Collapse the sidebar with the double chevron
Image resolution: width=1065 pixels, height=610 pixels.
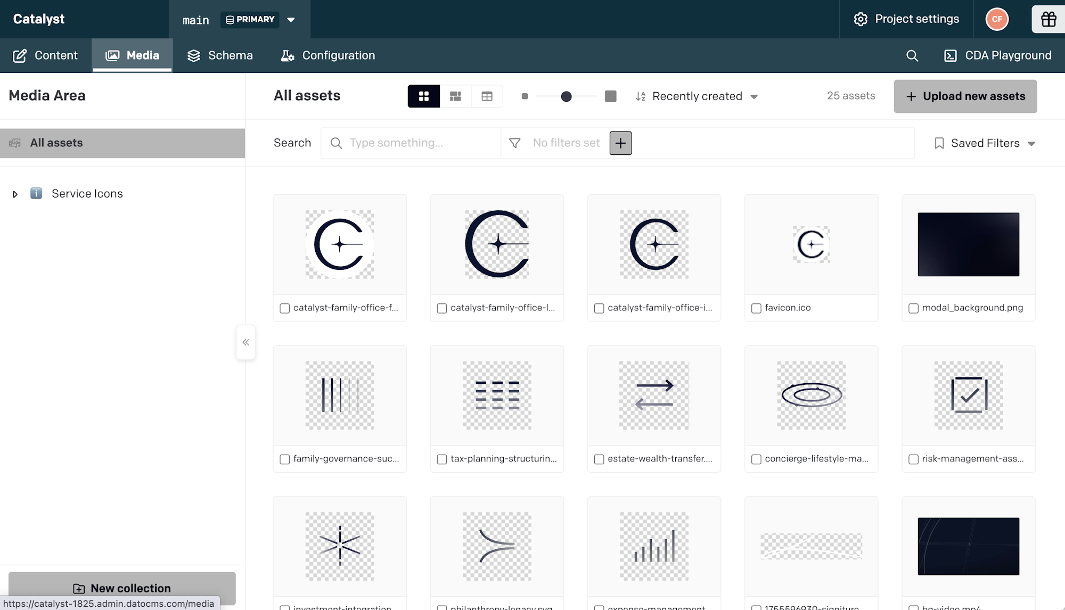point(245,342)
